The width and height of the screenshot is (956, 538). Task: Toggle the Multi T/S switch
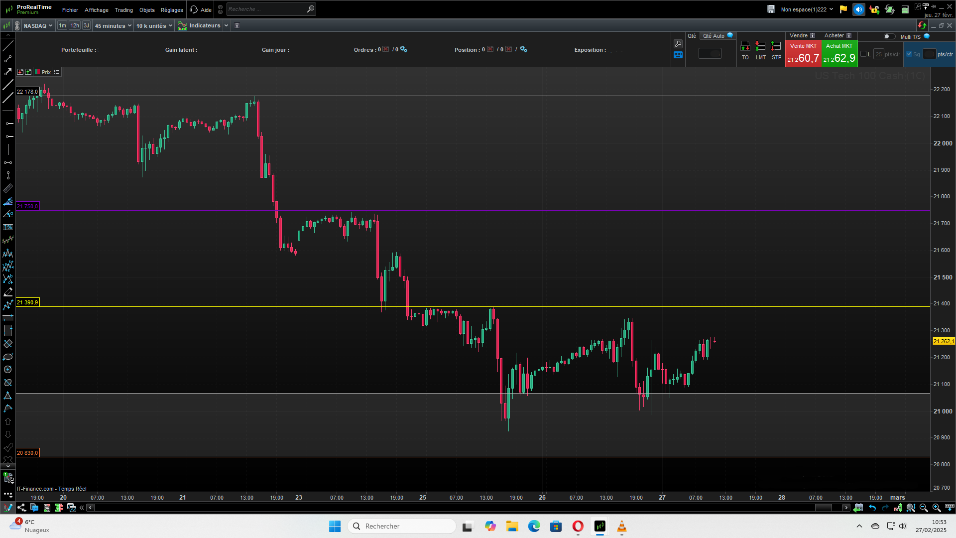[889, 36]
